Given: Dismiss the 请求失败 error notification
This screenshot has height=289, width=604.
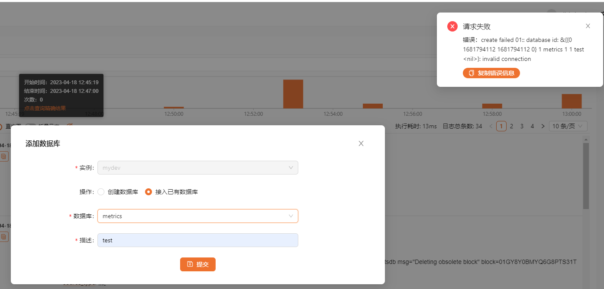Looking at the screenshot, I should 588,26.
